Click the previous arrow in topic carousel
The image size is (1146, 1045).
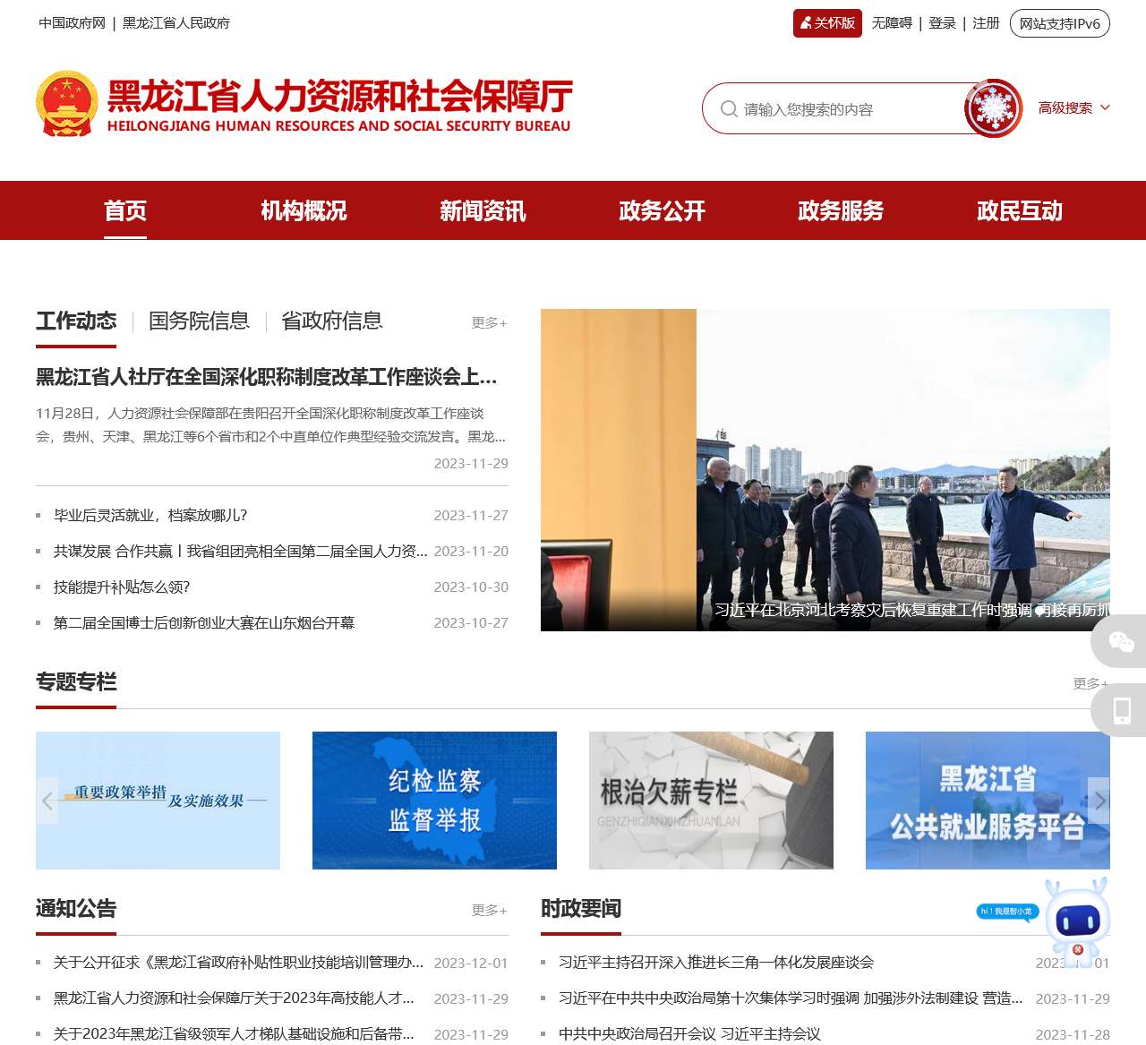coord(47,801)
